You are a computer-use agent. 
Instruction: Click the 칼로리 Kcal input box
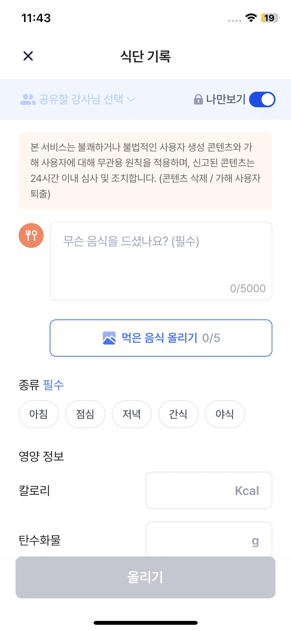point(209,490)
